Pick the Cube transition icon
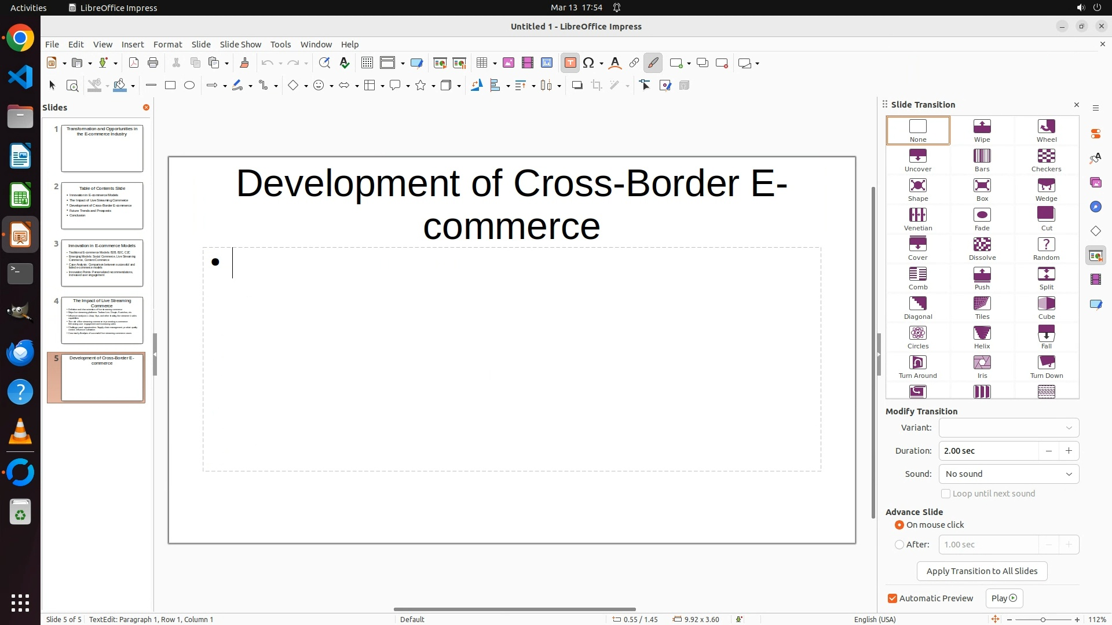Viewport: 1112px width, 625px height. pyautogui.click(x=1046, y=308)
